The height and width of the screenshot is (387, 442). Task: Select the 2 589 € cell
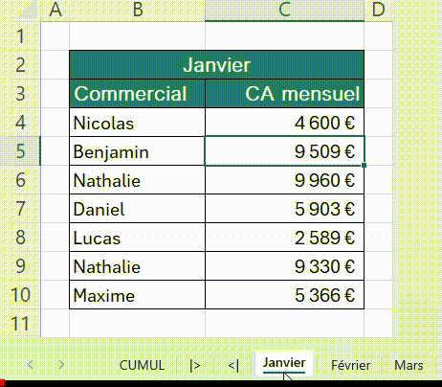point(284,238)
